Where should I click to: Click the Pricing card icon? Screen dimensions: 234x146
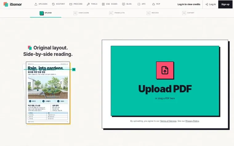pyautogui.click(x=71, y=4)
